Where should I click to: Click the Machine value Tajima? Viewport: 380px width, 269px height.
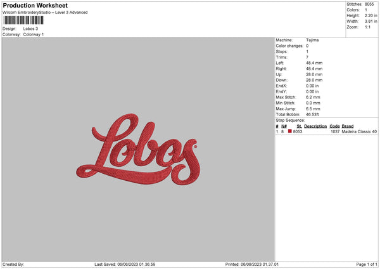(x=312, y=40)
